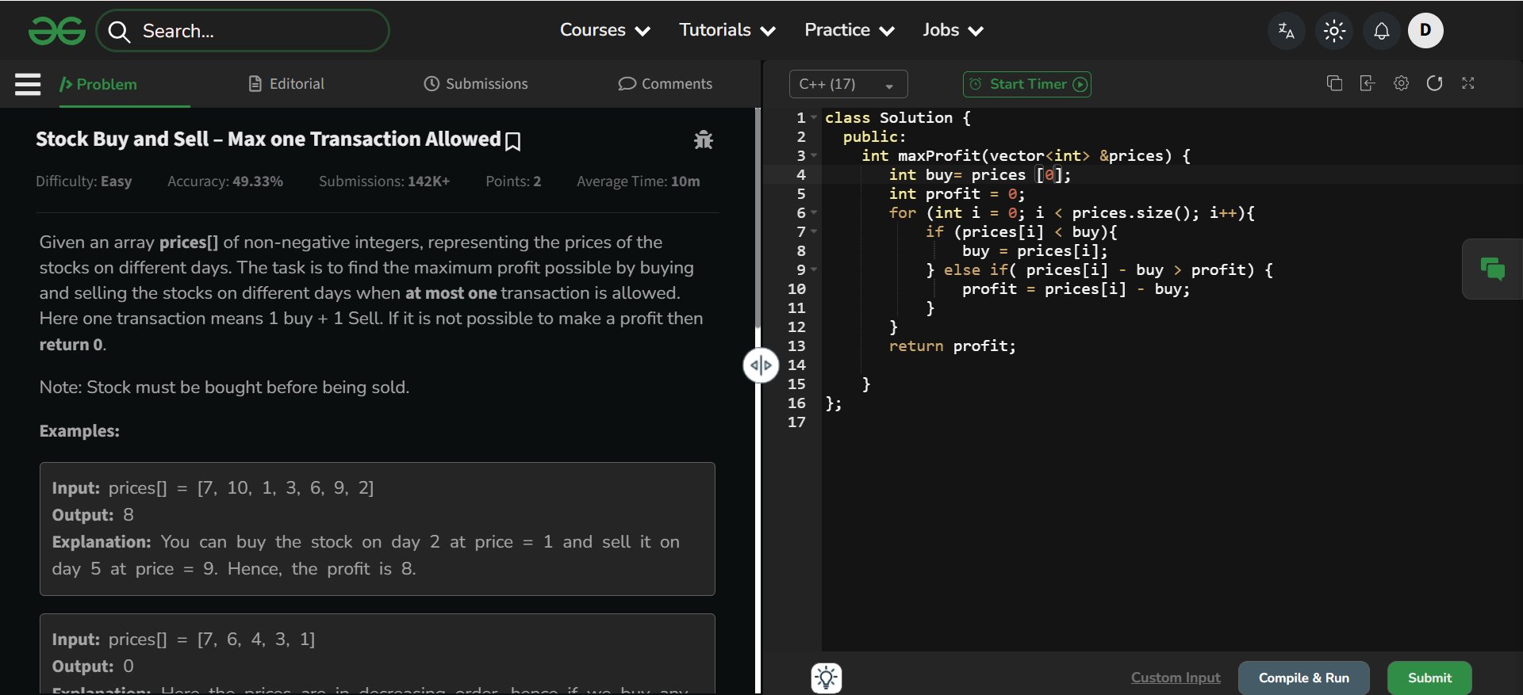
Task: Open editor settings gear icon
Action: (1401, 83)
